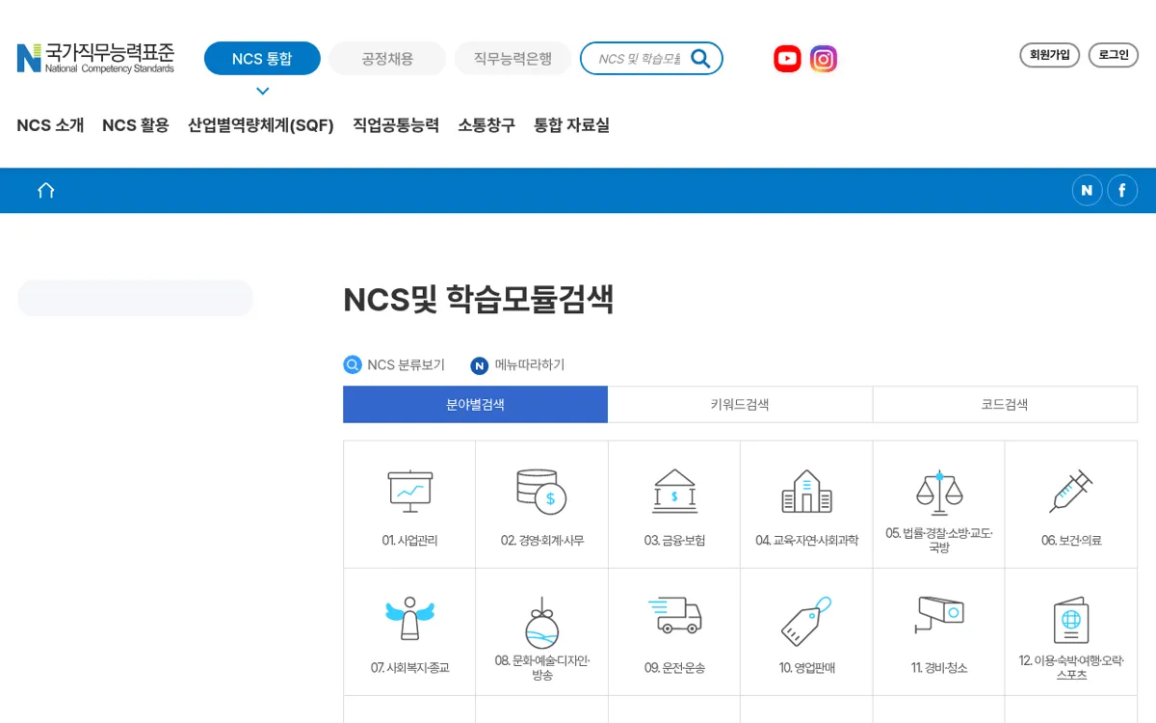Select the 11. 경비·청소 security camera icon
Viewport: 1156px width, 723px height.
(x=939, y=615)
